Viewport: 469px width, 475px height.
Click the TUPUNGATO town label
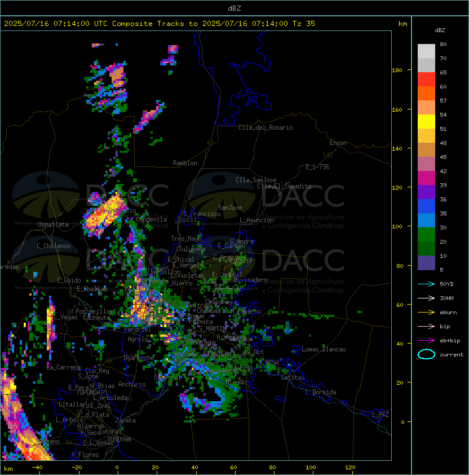91,393
